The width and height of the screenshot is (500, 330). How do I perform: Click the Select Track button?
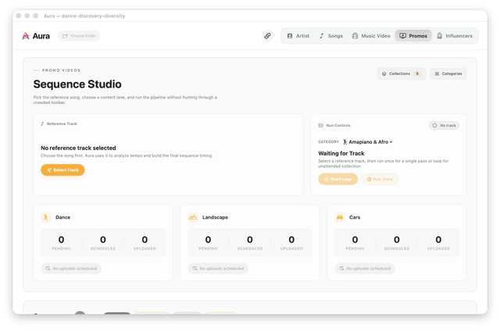pos(62,170)
